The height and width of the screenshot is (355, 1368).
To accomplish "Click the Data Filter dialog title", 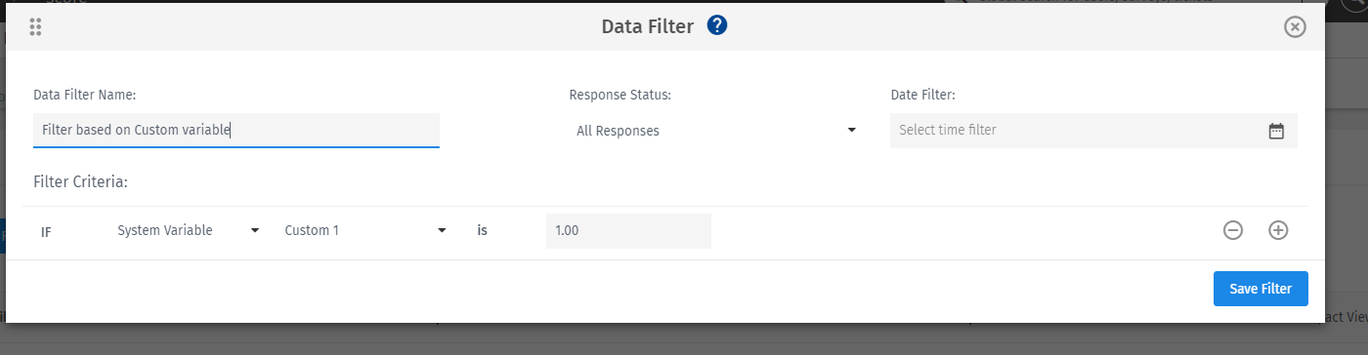I will point(648,26).
